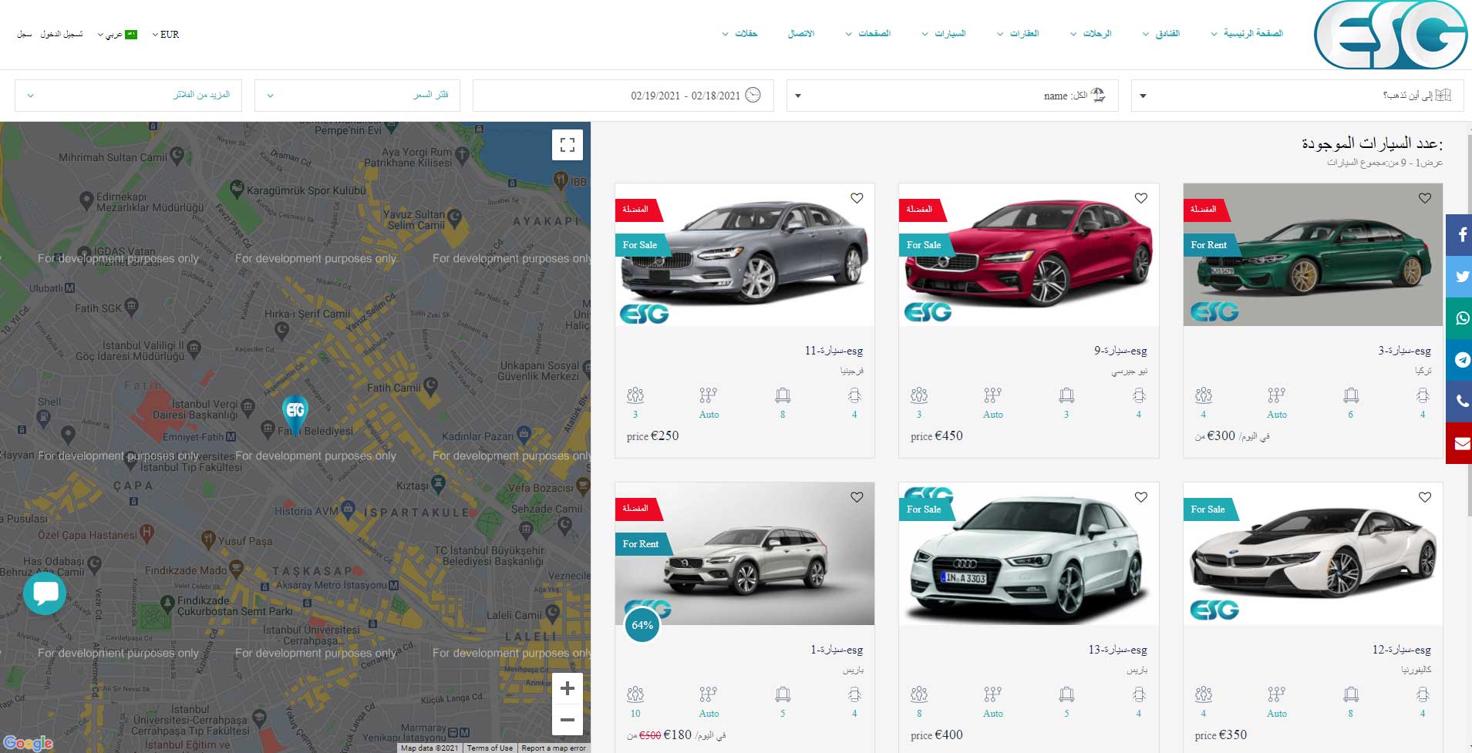This screenshot has height=753, width=1472.
Task: Expand the EUR currency dropdown
Action: 166,35
